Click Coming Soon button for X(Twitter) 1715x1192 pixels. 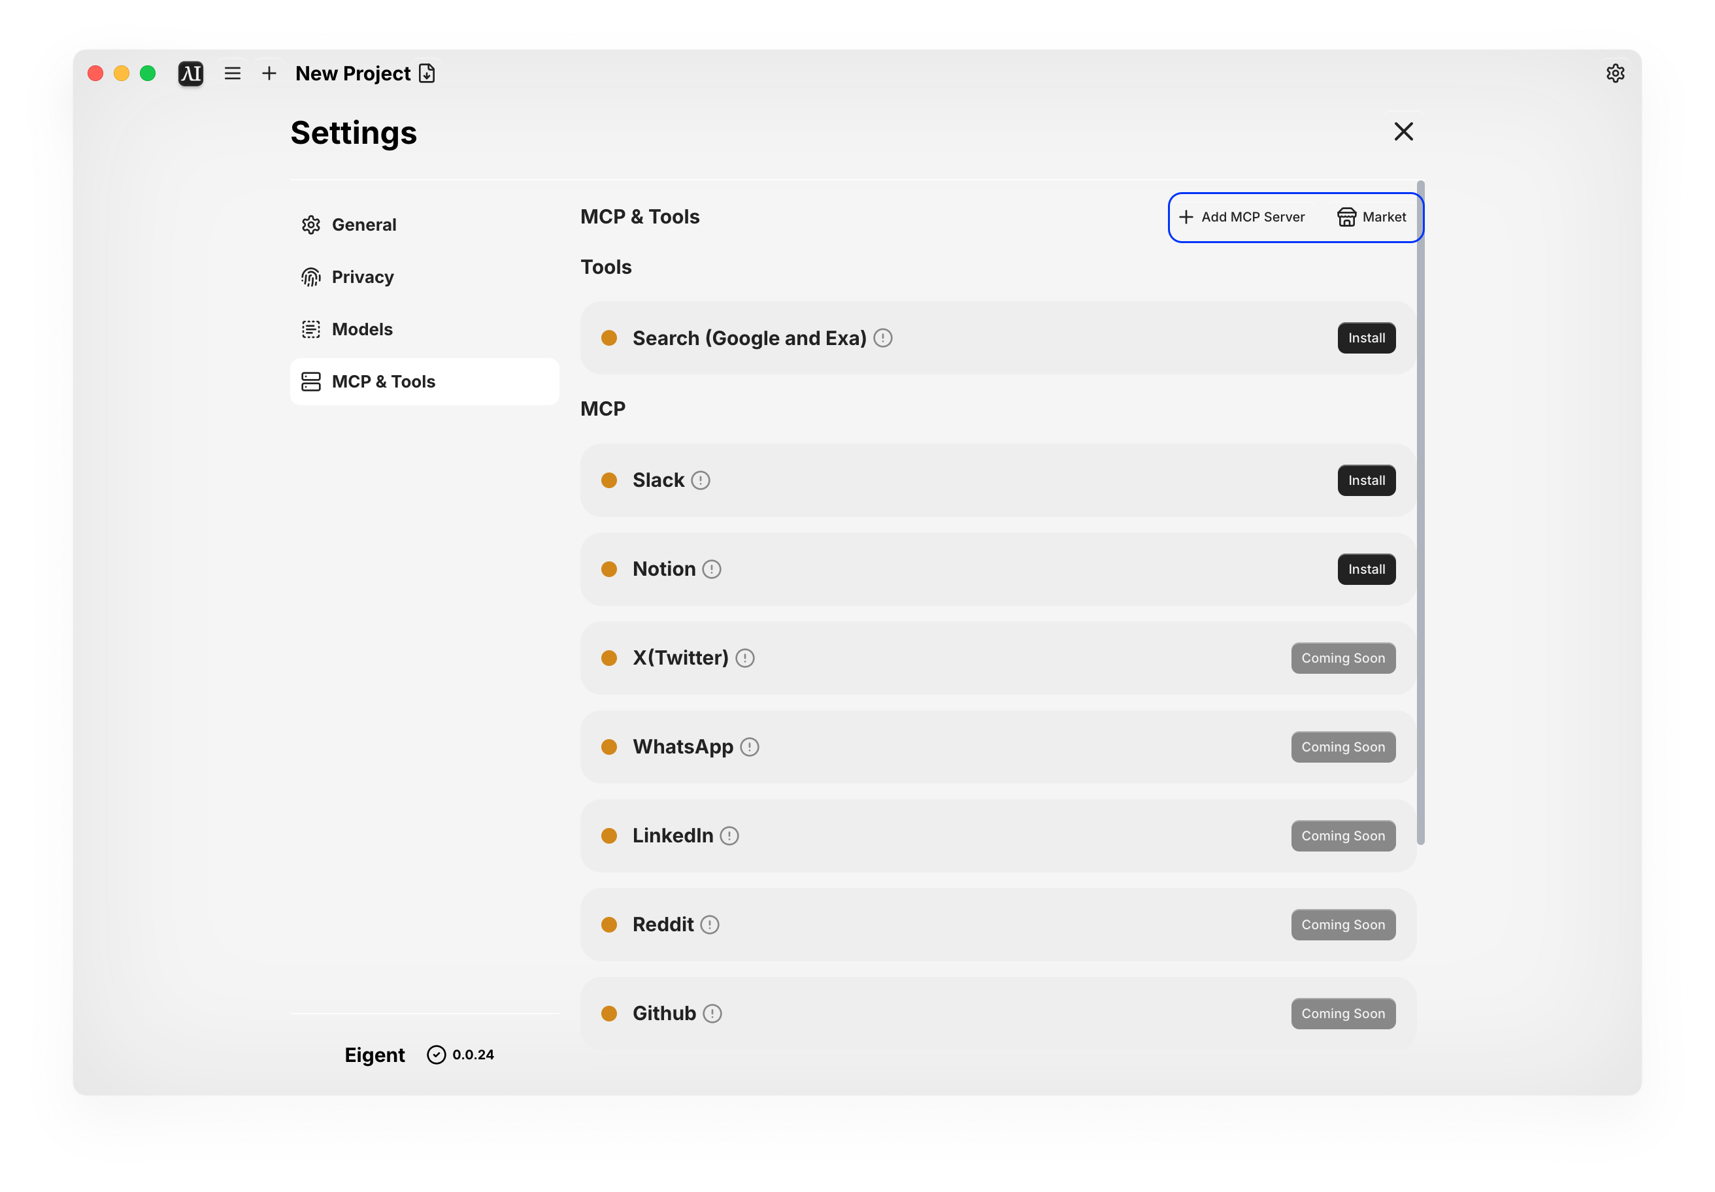(x=1343, y=658)
